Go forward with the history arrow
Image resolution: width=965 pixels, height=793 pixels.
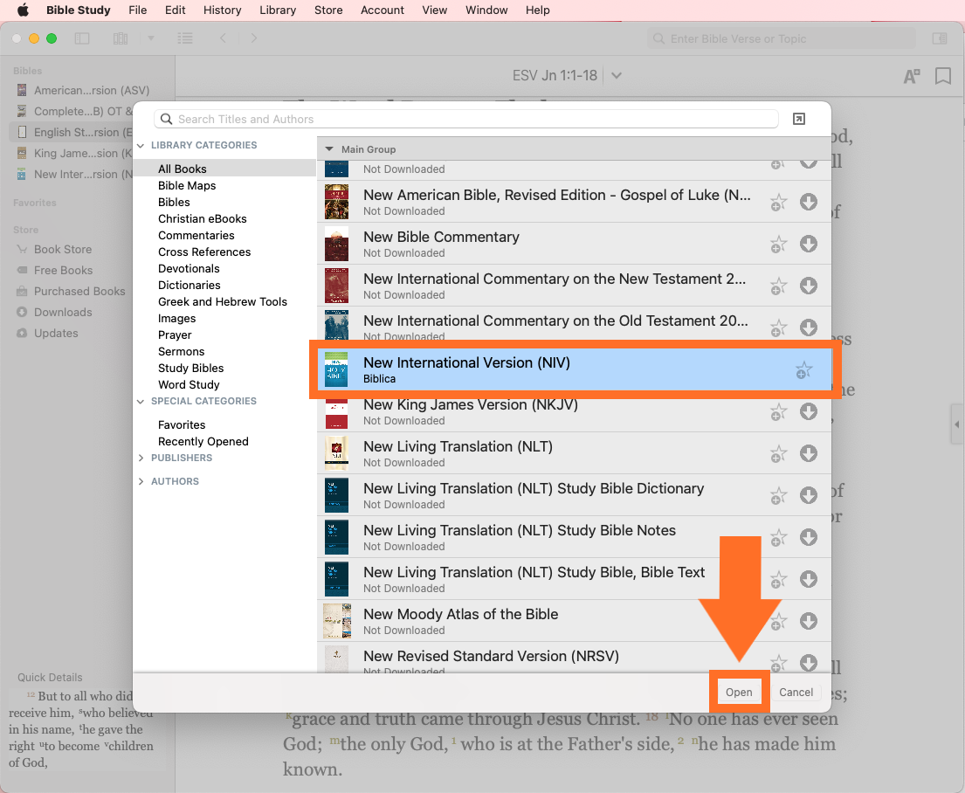253,38
